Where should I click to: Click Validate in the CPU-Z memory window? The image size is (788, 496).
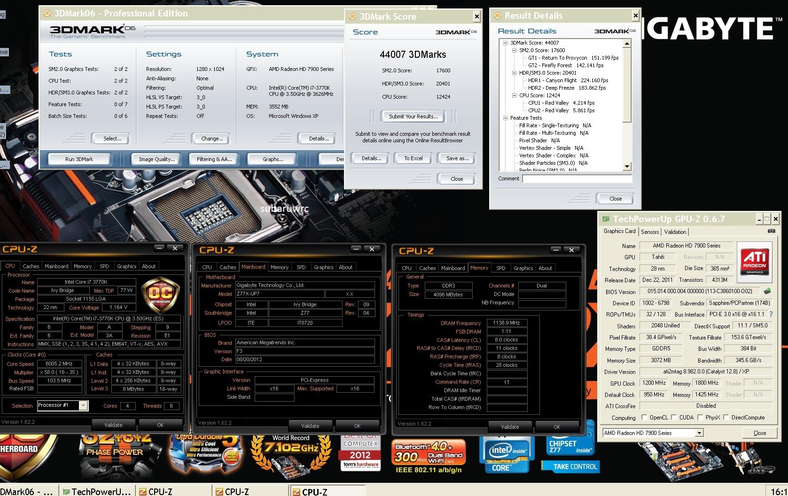[510, 427]
